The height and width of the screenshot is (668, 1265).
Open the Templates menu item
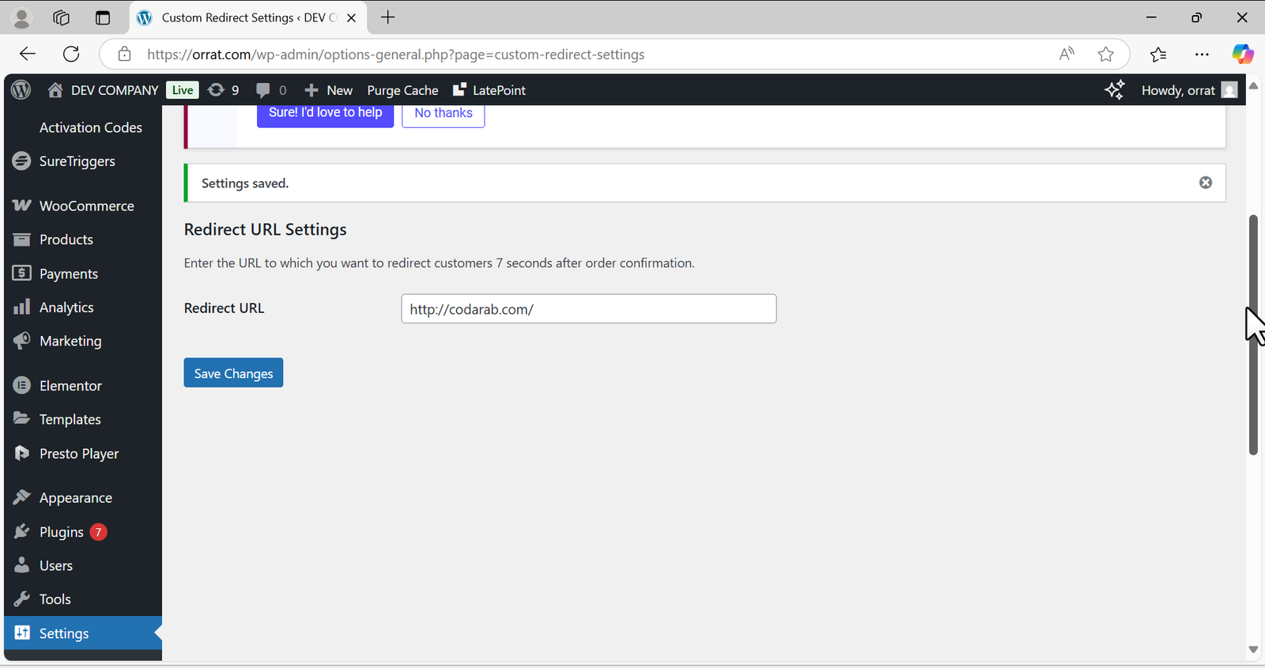[83, 420]
